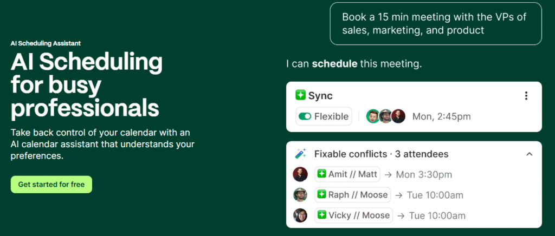The height and width of the screenshot is (236, 555).
Task: Open the three-dot menu on Sync card
Action: coord(526,96)
